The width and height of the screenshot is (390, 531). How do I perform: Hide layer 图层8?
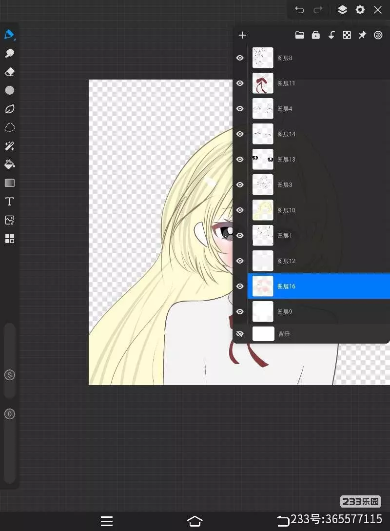(x=240, y=58)
